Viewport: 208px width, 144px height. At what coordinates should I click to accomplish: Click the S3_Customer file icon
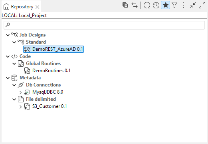(27, 106)
